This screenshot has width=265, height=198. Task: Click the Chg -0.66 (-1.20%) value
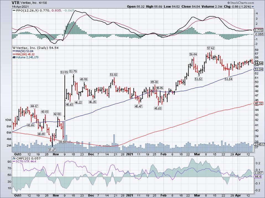tap(237, 7)
